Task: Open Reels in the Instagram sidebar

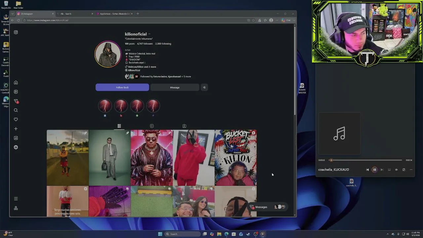Action: click(16, 92)
